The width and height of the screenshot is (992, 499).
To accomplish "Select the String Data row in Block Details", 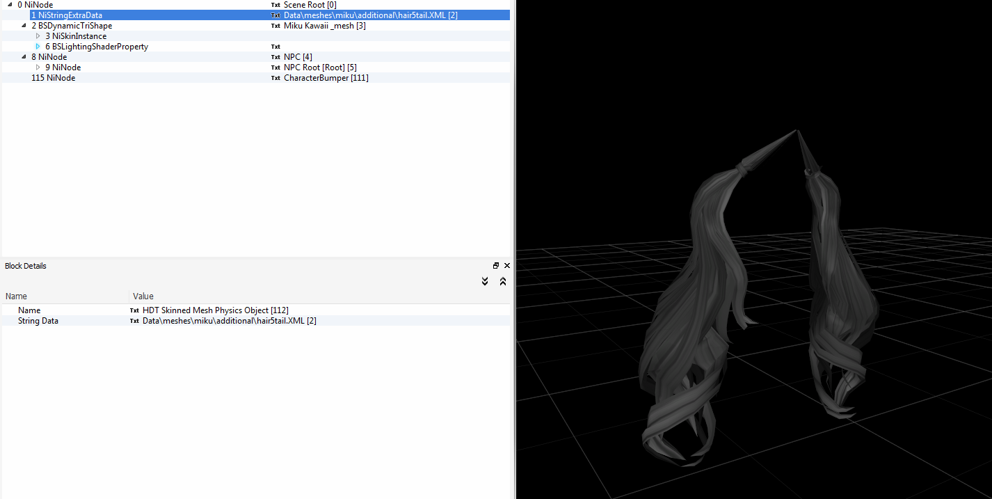I will 256,321.
